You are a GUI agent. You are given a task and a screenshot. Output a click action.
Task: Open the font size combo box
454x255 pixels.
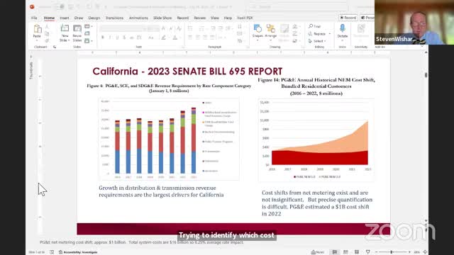pyautogui.click(x=153, y=28)
